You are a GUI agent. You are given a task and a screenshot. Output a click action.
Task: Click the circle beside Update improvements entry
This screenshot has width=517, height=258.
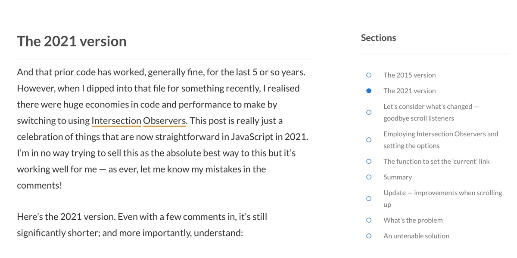[369, 199]
